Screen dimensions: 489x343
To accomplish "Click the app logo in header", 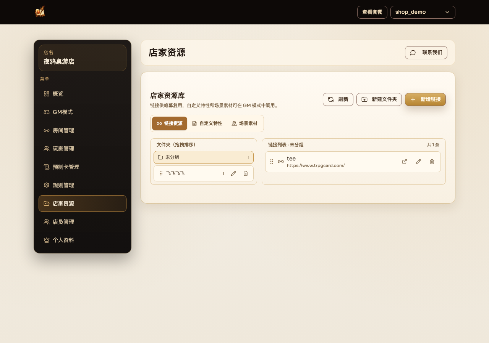I will [40, 12].
